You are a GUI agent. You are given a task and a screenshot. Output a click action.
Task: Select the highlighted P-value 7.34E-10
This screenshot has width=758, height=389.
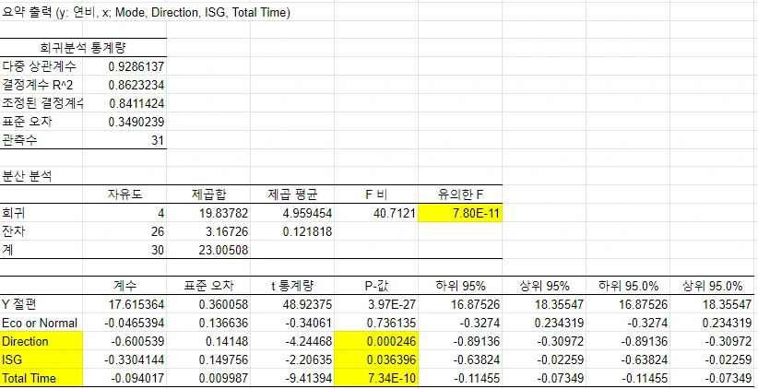point(376,378)
